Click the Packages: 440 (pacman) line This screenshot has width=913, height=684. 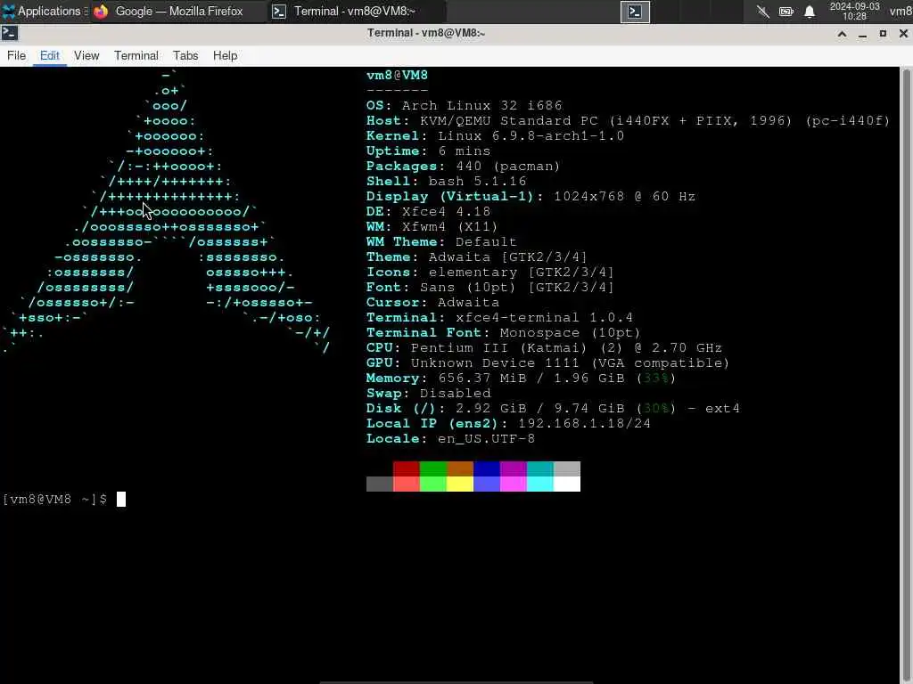point(463,166)
